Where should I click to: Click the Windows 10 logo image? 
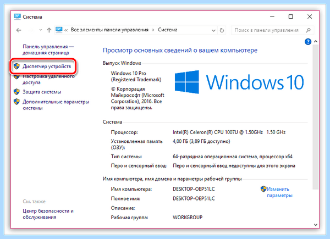point(239,82)
